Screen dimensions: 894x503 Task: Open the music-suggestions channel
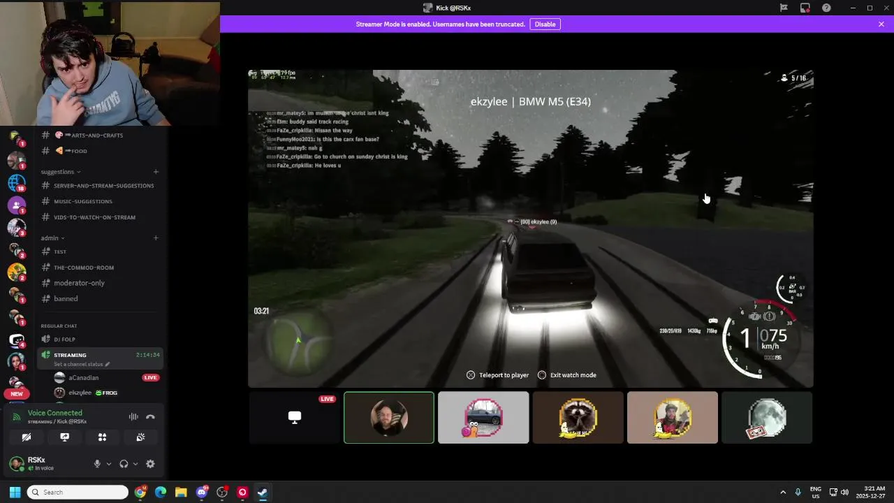coord(100,201)
